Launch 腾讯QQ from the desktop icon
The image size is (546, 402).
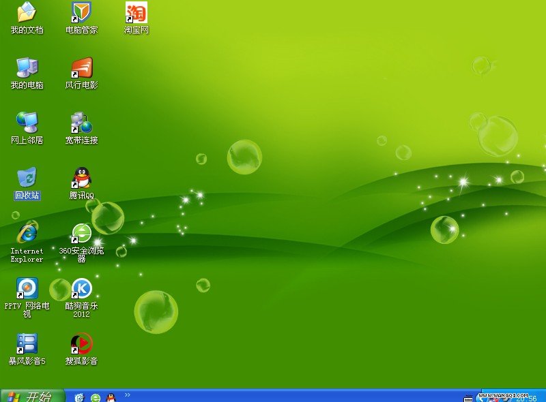pos(81,178)
